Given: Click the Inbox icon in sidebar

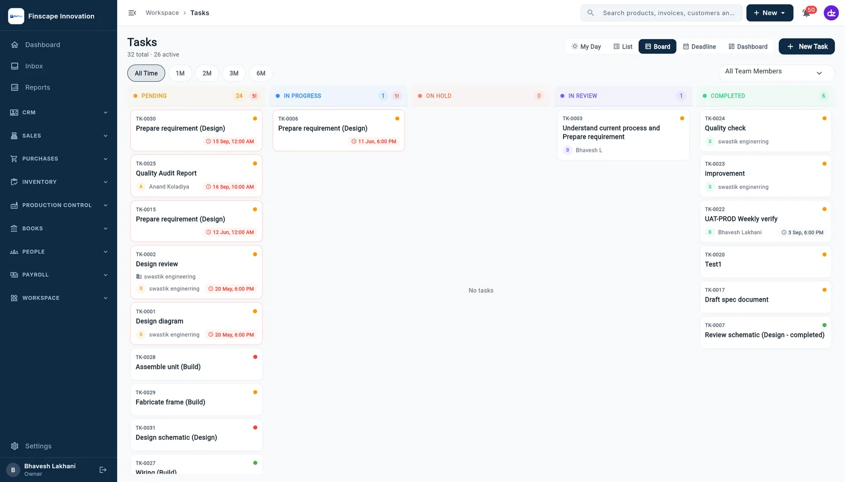Looking at the screenshot, I should pyautogui.click(x=15, y=66).
